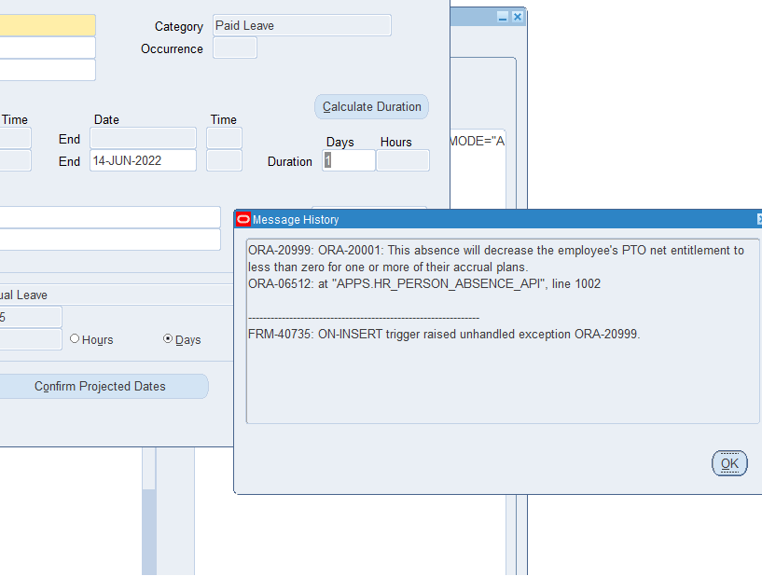The image size is (762, 576).
Task: Click the empty Time field in the End row
Action: 223,138
